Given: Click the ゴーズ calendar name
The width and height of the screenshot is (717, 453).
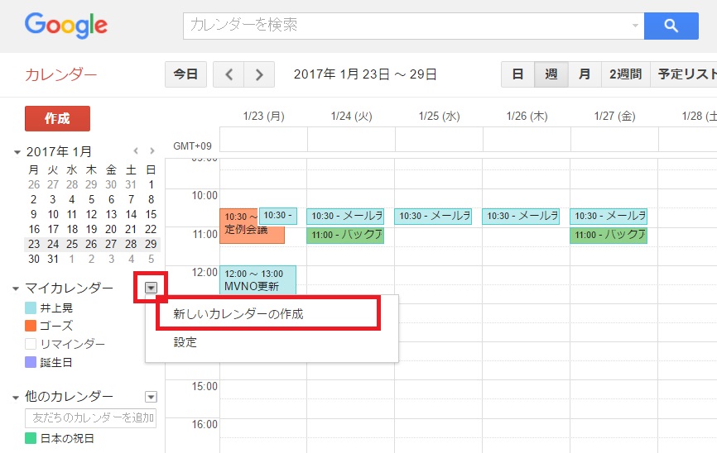Looking at the screenshot, I should point(56,326).
